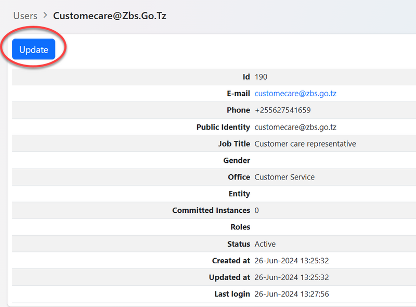Click the breadcrumb chevron separator
This screenshot has height=307, width=416.
click(45, 16)
